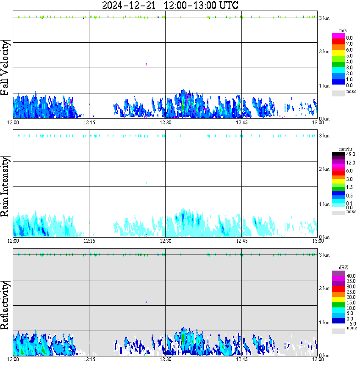
Task: Click the 'Rain Intensity' axis label
Action: [x=5, y=186]
